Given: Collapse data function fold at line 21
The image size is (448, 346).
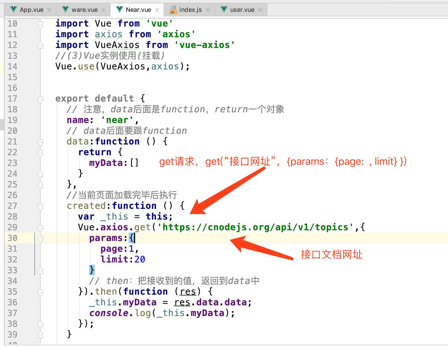Looking at the screenshot, I should pos(40,142).
